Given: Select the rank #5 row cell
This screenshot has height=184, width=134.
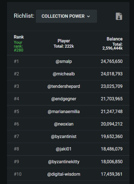Looking at the screenshot, I should (x=16, y=112).
